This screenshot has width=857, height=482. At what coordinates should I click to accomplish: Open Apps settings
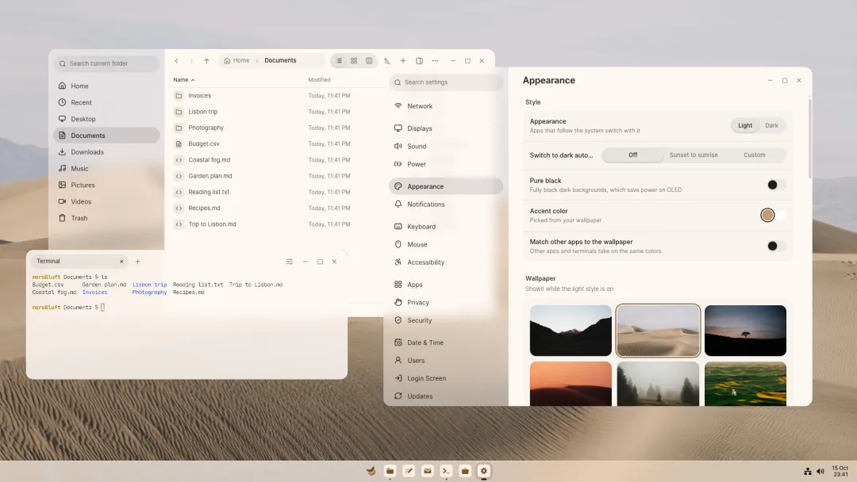pos(445,285)
